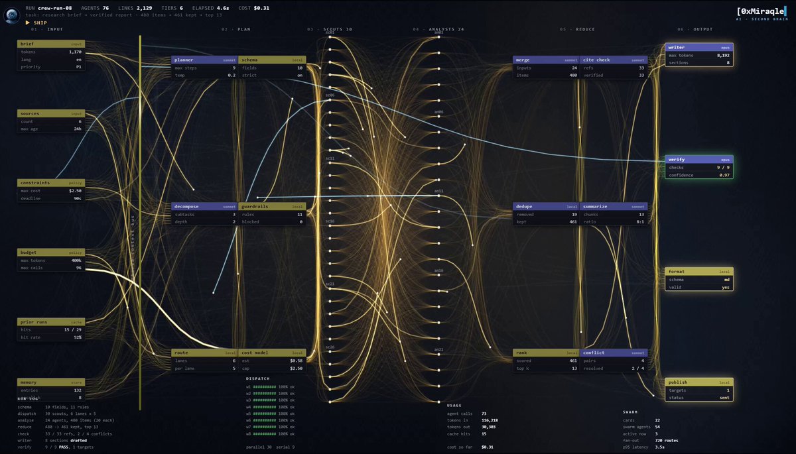This screenshot has width=796, height=454.
Task: Click the 'an16' analyst label
Action: pyautogui.click(x=439, y=271)
